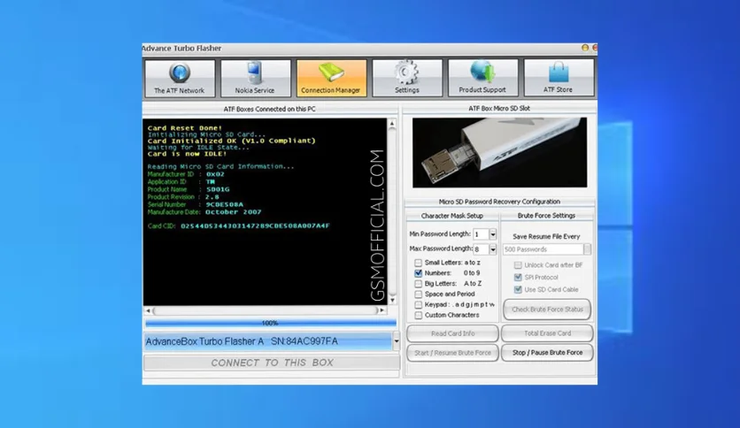The height and width of the screenshot is (428, 740).
Task: Open the Save Resume File Every dropdown
Action: click(x=587, y=248)
